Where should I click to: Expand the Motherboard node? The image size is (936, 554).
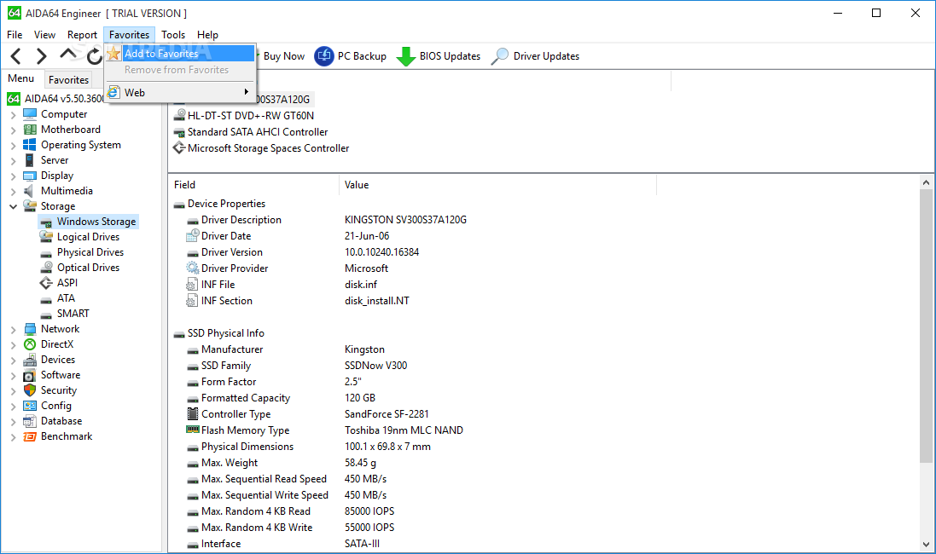(13, 130)
